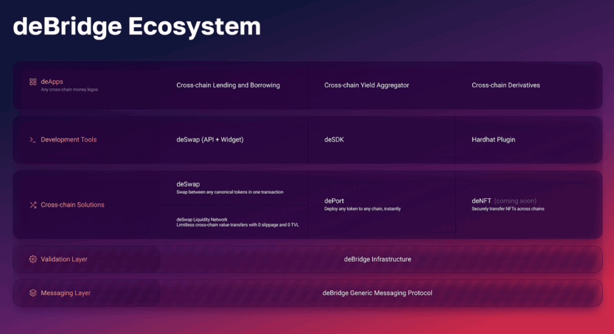Select the Development Tools label
Viewport: 614px width, 334px height.
pyautogui.click(x=68, y=139)
